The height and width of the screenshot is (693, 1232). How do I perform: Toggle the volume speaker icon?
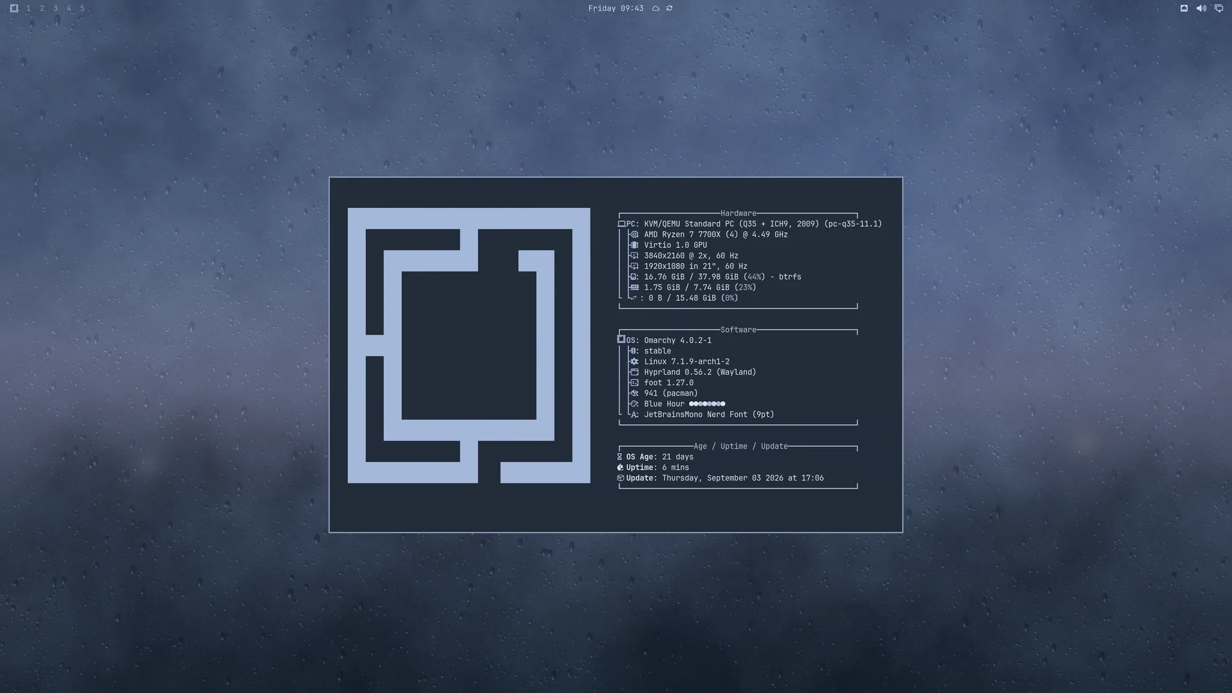pos(1201,8)
